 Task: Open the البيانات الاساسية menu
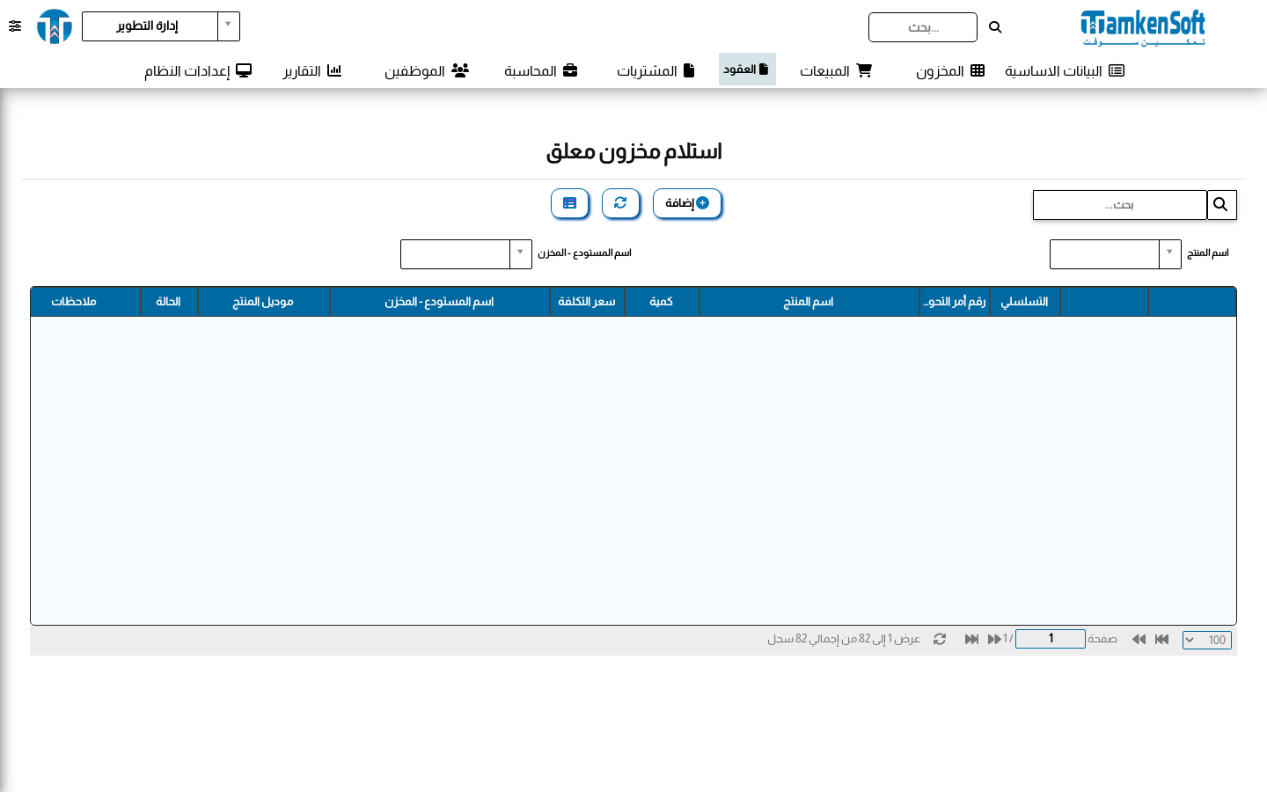[1065, 70]
